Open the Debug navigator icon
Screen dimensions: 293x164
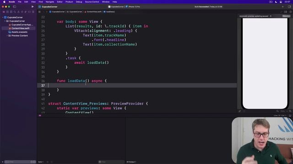click(26, 12)
